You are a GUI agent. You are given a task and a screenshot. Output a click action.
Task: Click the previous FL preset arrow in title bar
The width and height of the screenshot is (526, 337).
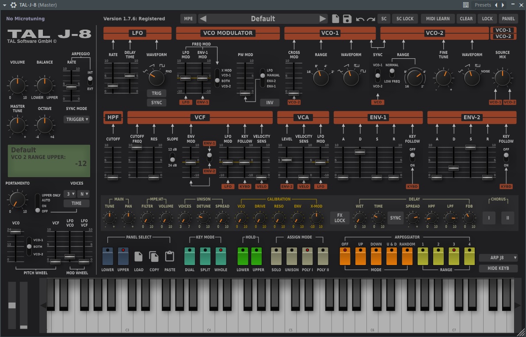click(497, 5)
